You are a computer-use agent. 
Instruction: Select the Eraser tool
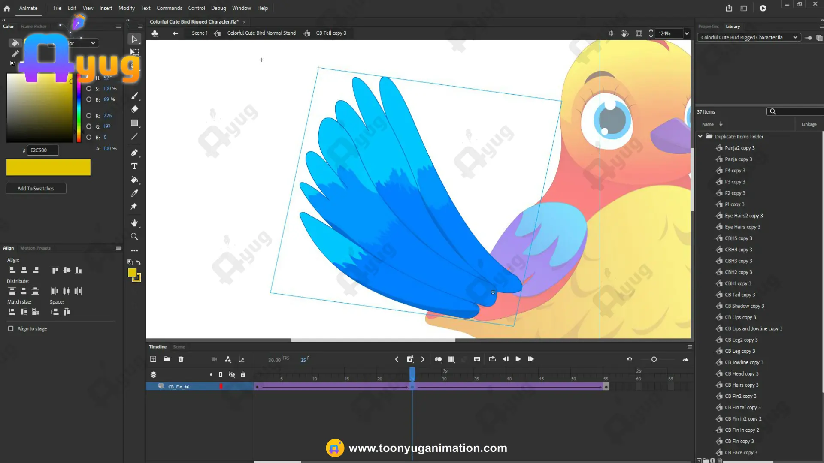point(134,109)
